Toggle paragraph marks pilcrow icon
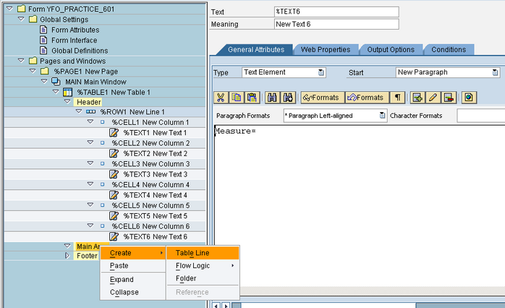The image size is (505, 308). 398,97
